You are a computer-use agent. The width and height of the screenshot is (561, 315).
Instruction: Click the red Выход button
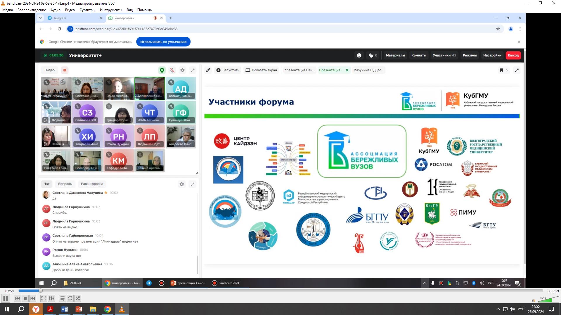click(513, 55)
